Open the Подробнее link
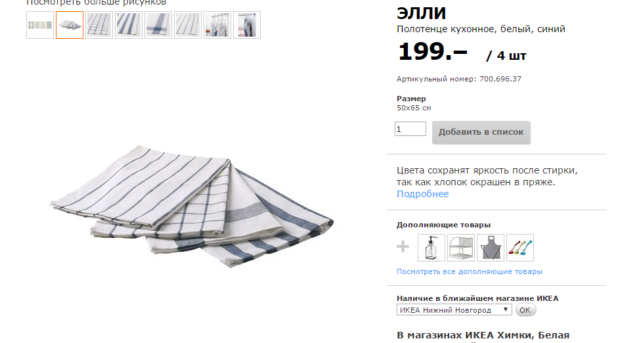Image resolution: width=639 pixels, height=343 pixels. click(422, 194)
